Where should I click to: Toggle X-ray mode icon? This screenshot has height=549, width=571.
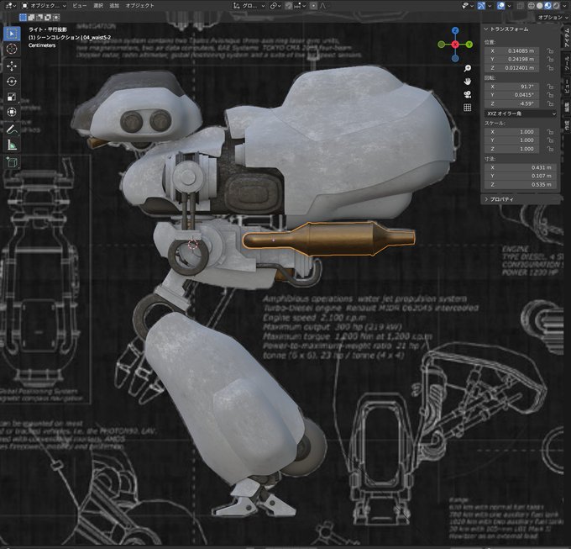click(521, 6)
